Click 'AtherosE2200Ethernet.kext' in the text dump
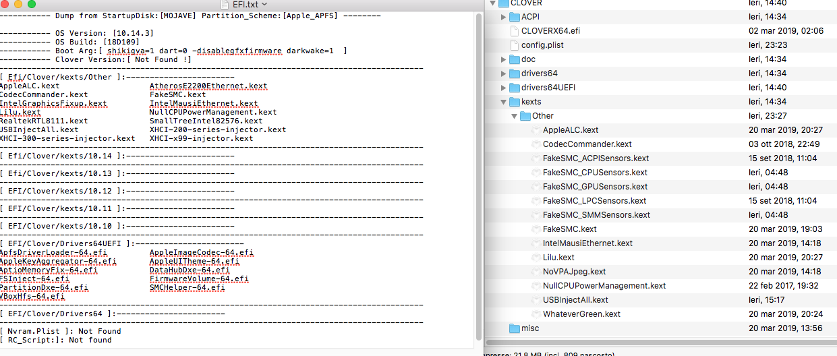Image resolution: width=837 pixels, height=356 pixels. tap(208, 86)
